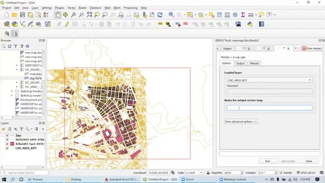Image resolution: width=325 pixels, height=183 pixels.
Task: Open the Processing Toolbox gear icon
Action: tap(235, 15)
